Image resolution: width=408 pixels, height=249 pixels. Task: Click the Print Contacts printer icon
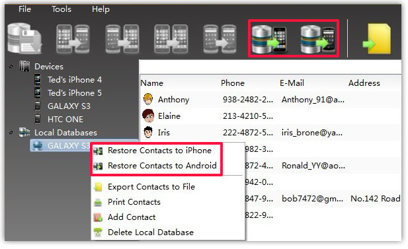(98, 202)
